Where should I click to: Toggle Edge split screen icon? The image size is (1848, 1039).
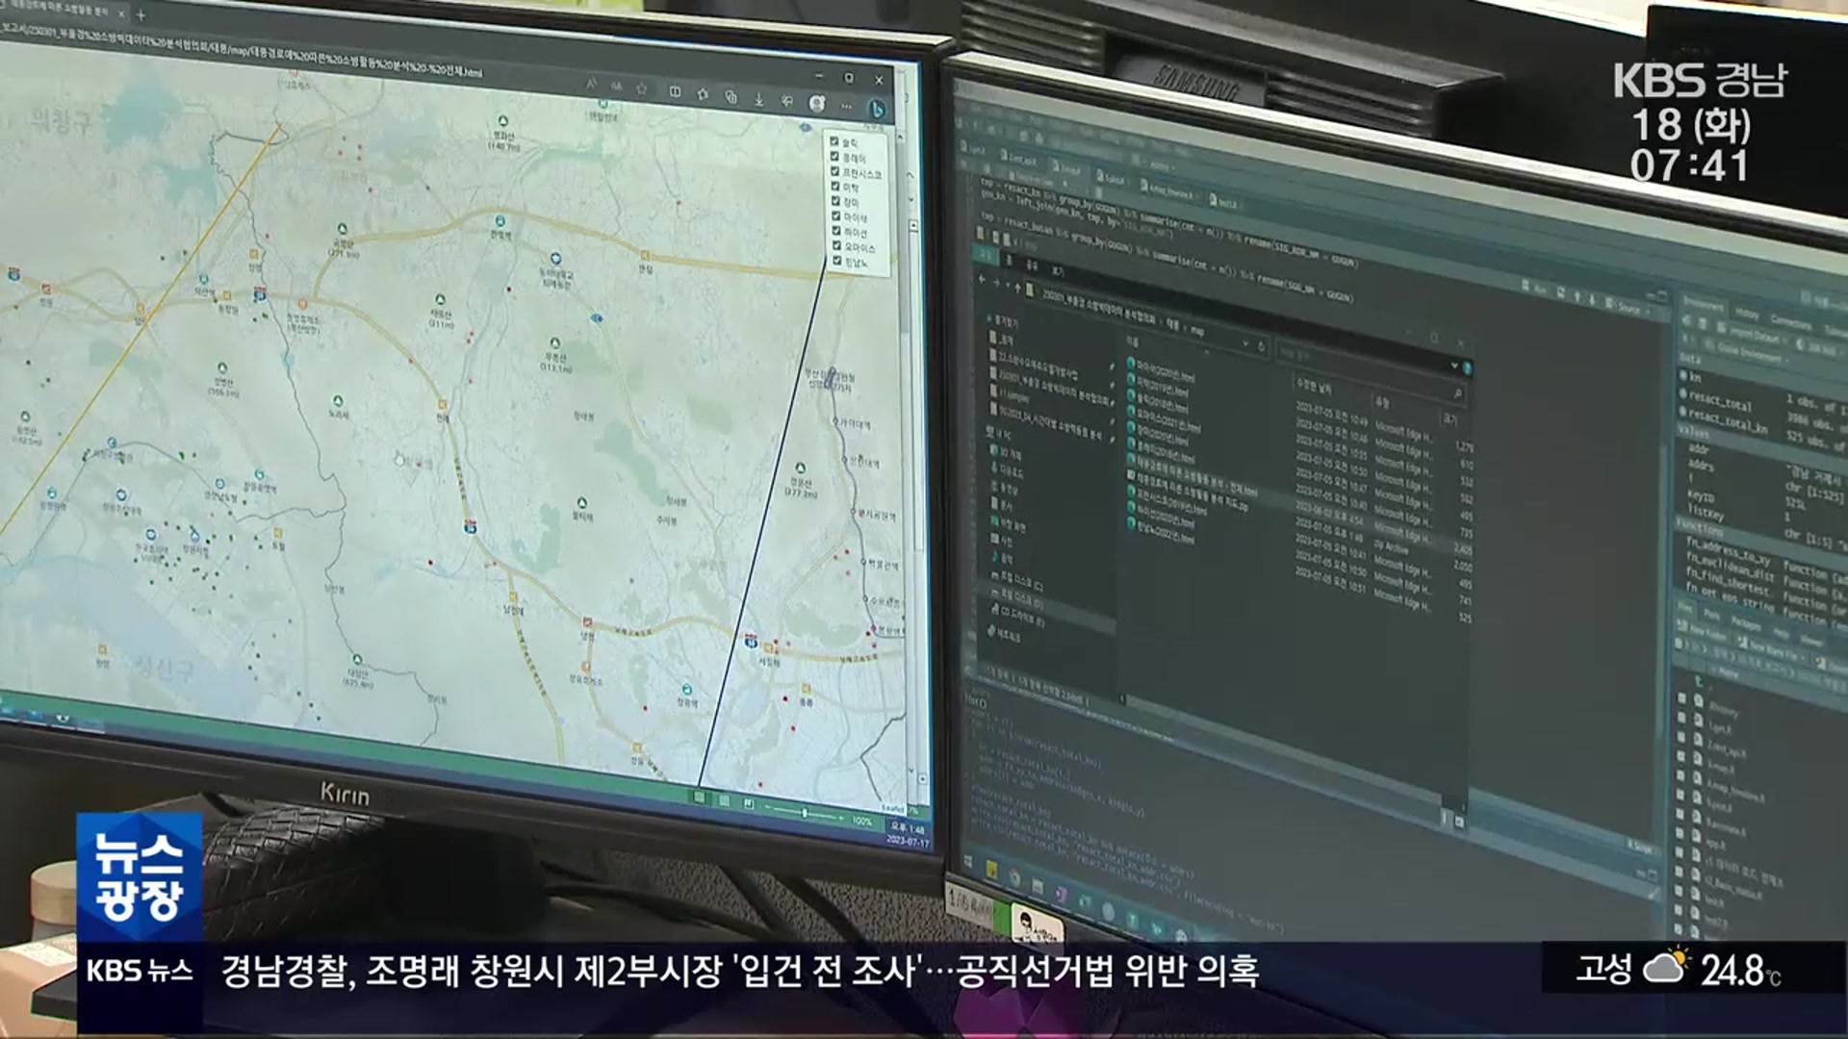point(675,91)
